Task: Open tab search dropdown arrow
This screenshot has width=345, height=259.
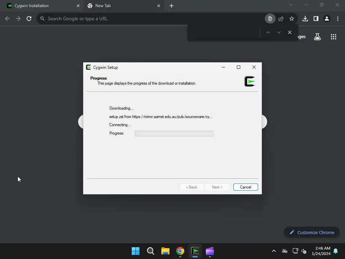Action: tap(291, 5)
